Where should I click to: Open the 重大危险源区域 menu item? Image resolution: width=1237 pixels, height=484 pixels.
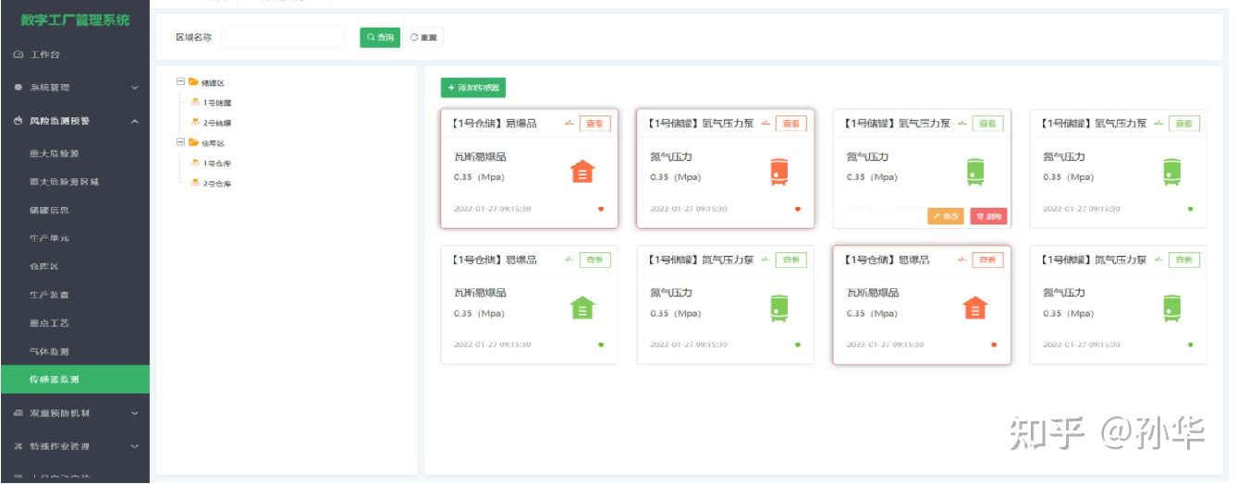[75, 182]
